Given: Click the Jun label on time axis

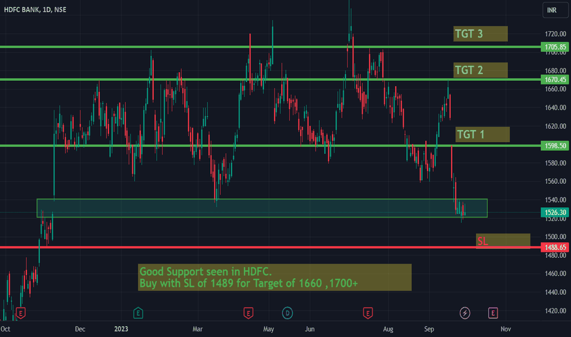Looking at the screenshot, I should [309, 329].
